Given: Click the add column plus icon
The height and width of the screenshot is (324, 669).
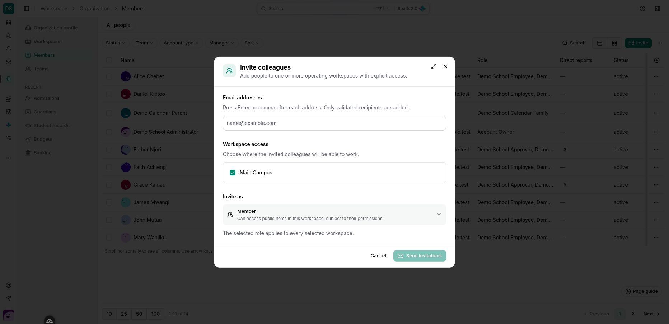Looking at the screenshot, I should pos(657,60).
